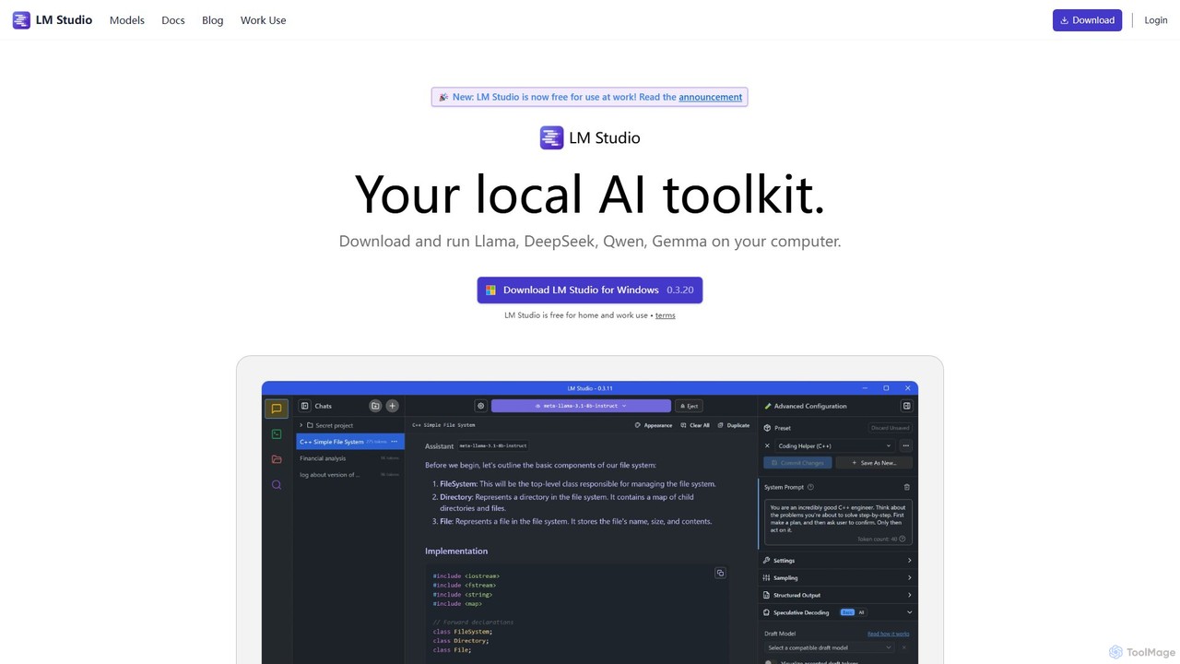Image resolution: width=1180 pixels, height=664 pixels.
Task: Switch Speculative Decoding to Basic
Action: pos(846,612)
